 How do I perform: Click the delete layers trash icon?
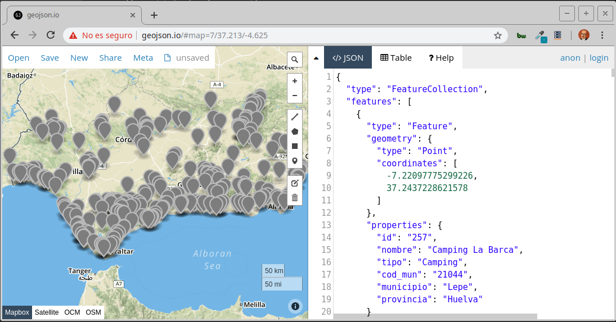pyautogui.click(x=295, y=198)
